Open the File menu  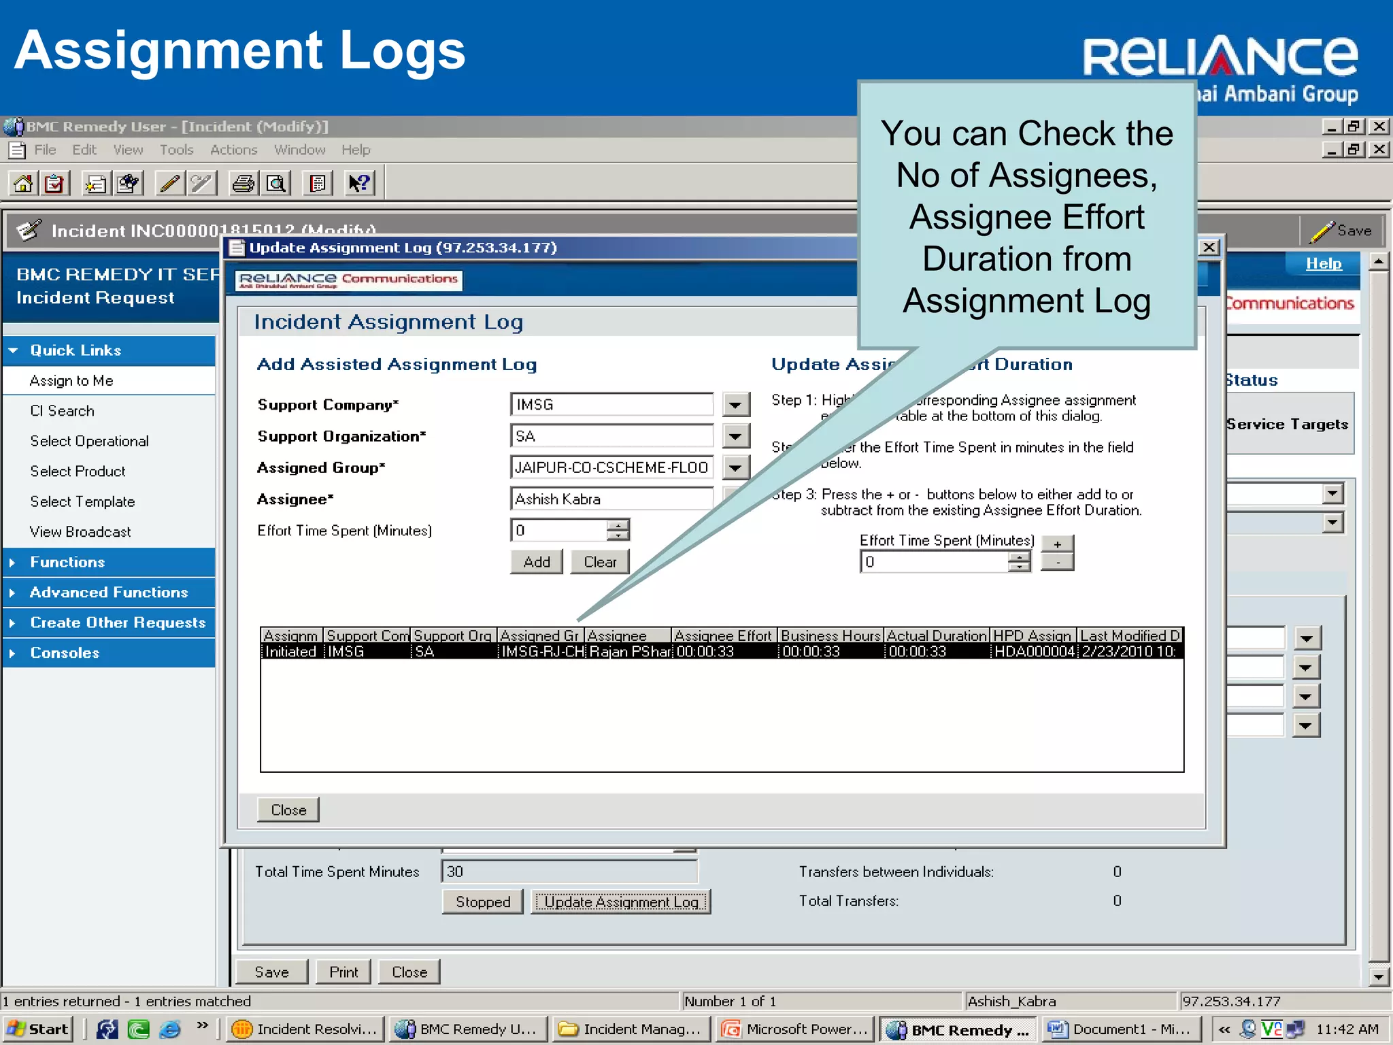pyautogui.click(x=45, y=150)
